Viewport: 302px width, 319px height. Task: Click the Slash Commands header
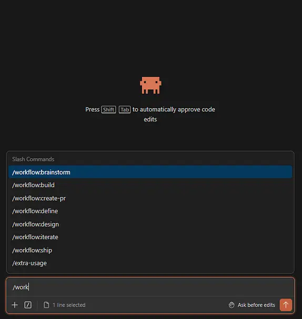click(33, 159)
